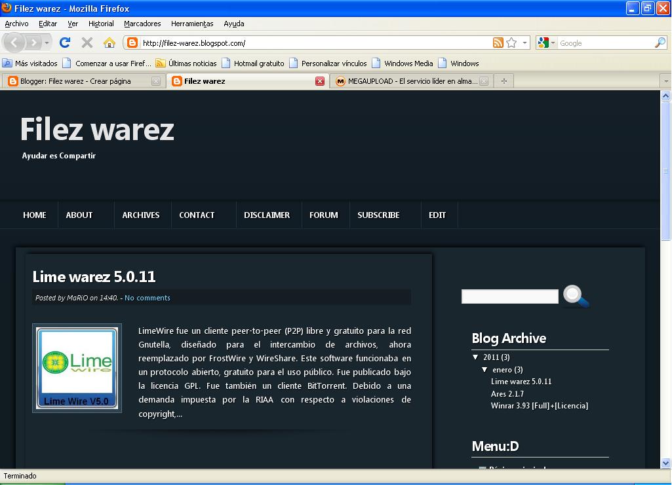Reload the current page
Screen dimensions: 672x485
65,42
